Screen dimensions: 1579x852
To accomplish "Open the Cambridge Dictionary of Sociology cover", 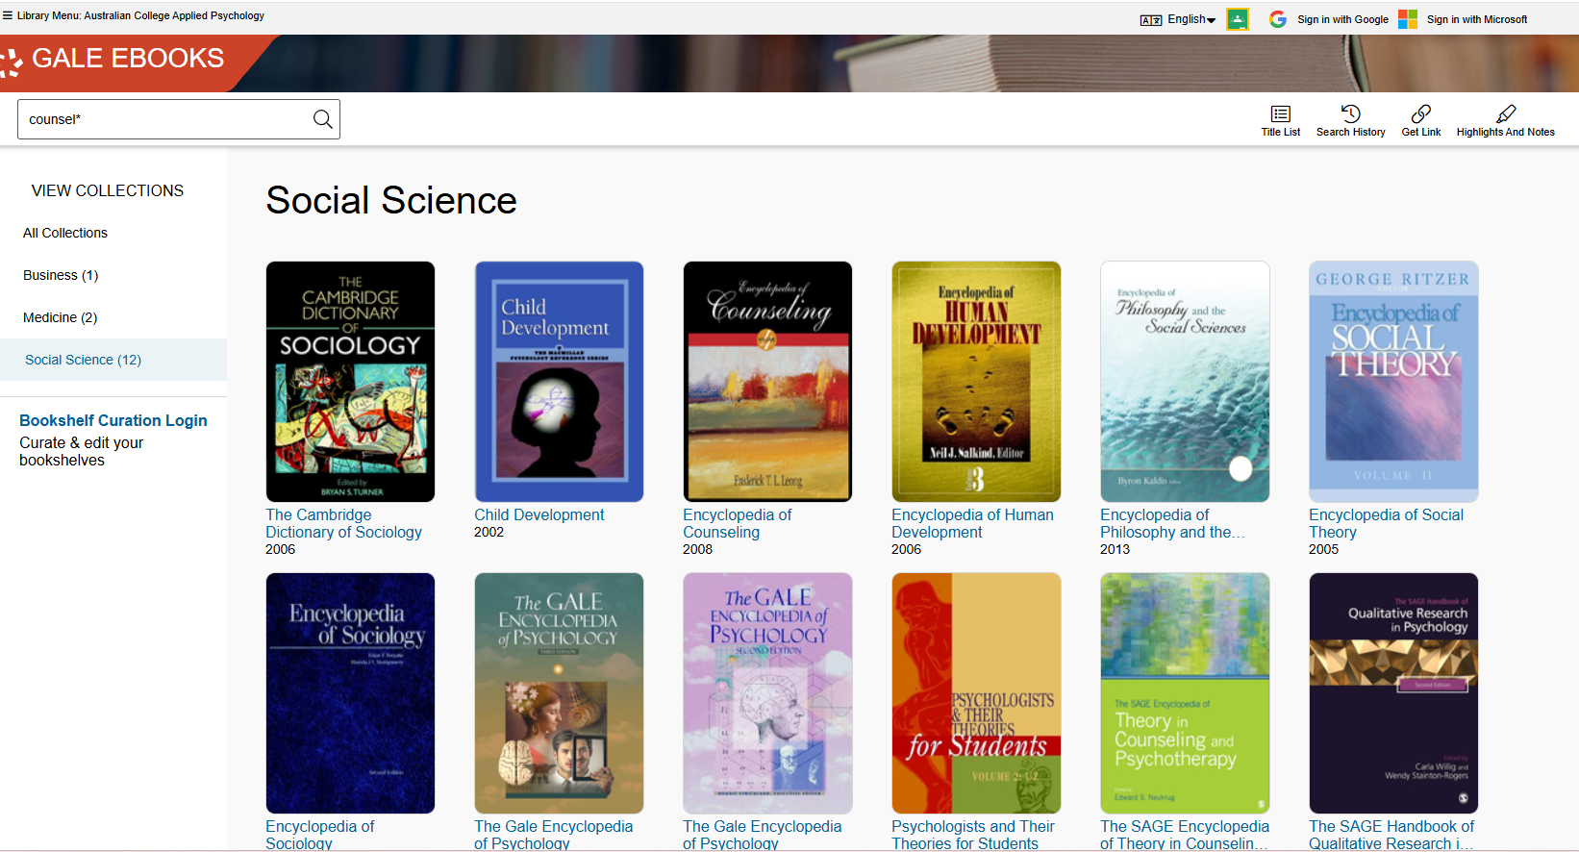I will click(350, 382).
